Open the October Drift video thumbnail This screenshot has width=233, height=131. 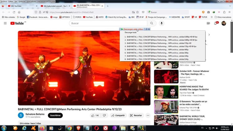pyautogui.click(x=166, y=76)
